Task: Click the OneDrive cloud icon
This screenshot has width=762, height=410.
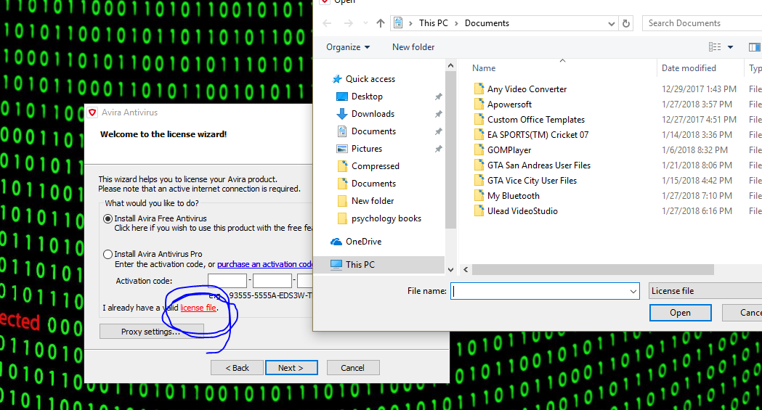Action: click(x=336, y=242)
